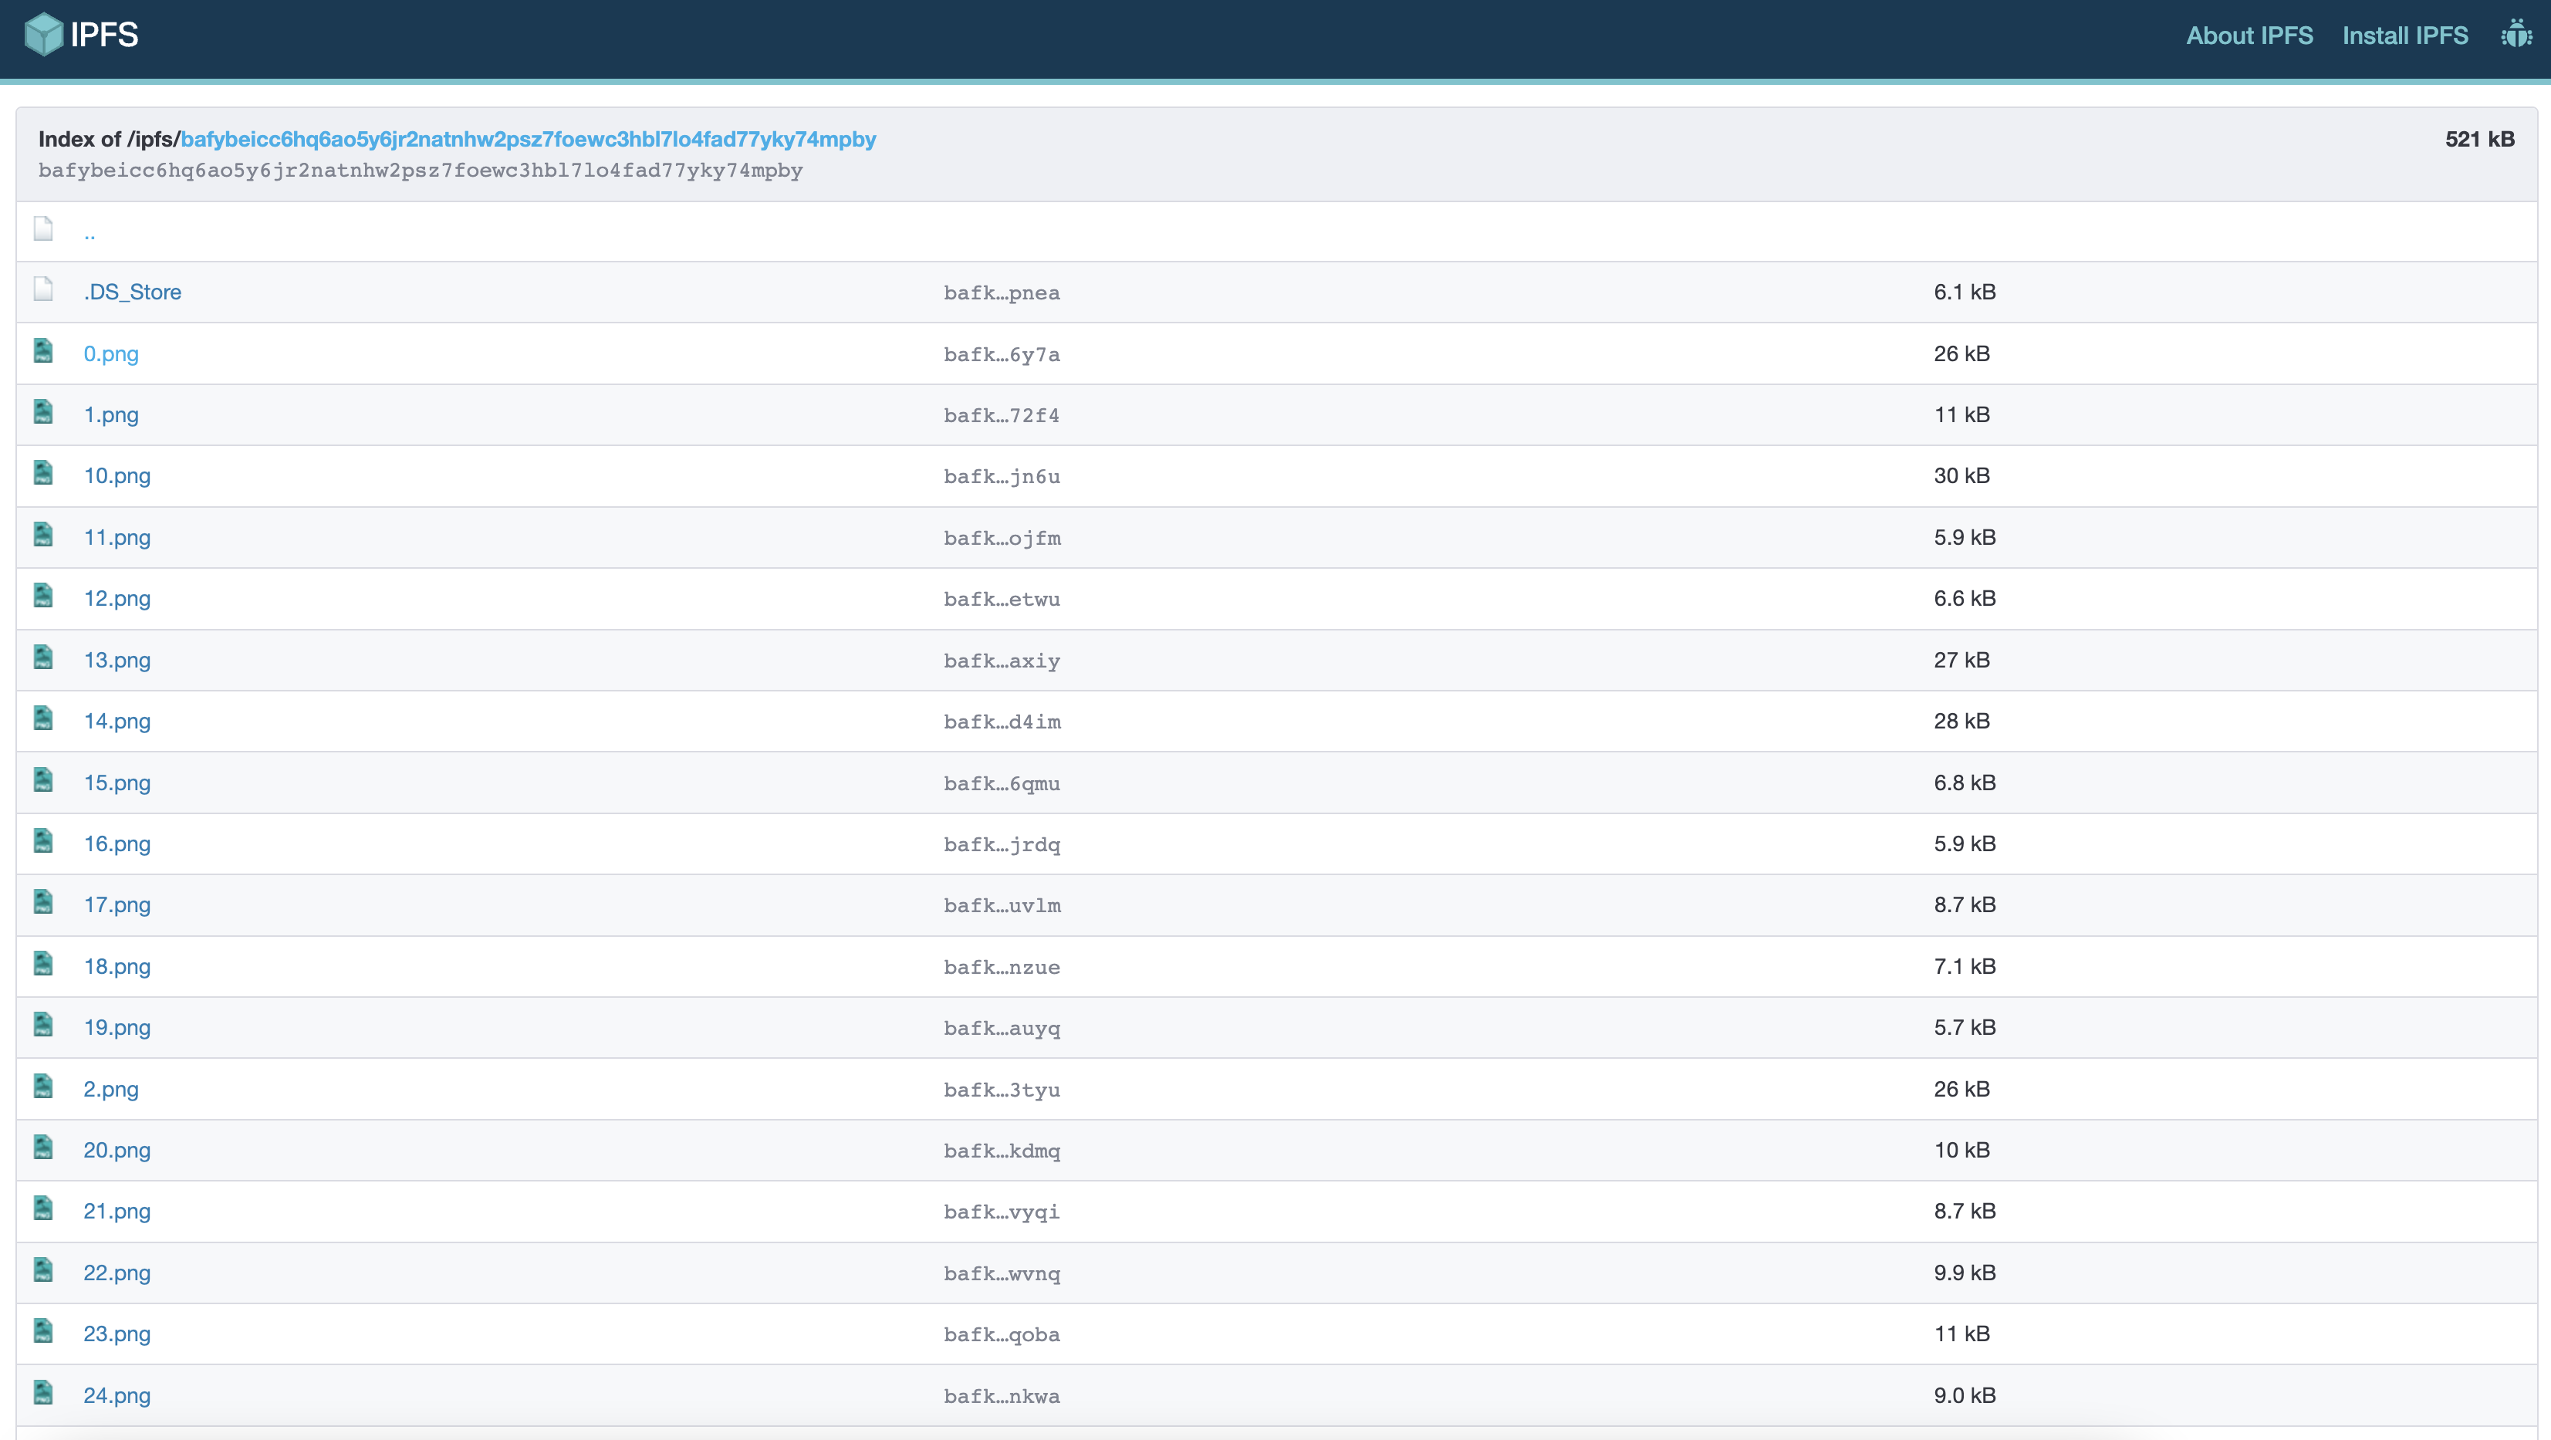Click the PNG icon beside 2.png
2551x1440 pixels.
tap(43, 1087)
